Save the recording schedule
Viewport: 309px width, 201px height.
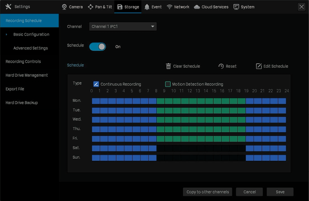[x=280, y=192]
